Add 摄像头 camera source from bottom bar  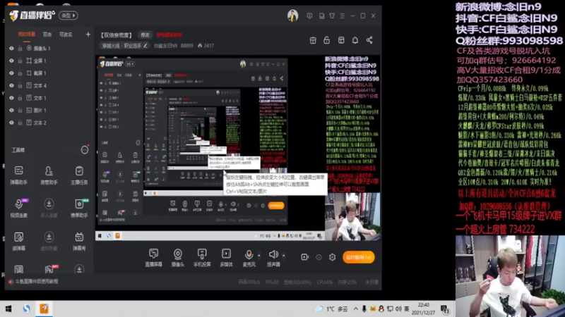178,257
